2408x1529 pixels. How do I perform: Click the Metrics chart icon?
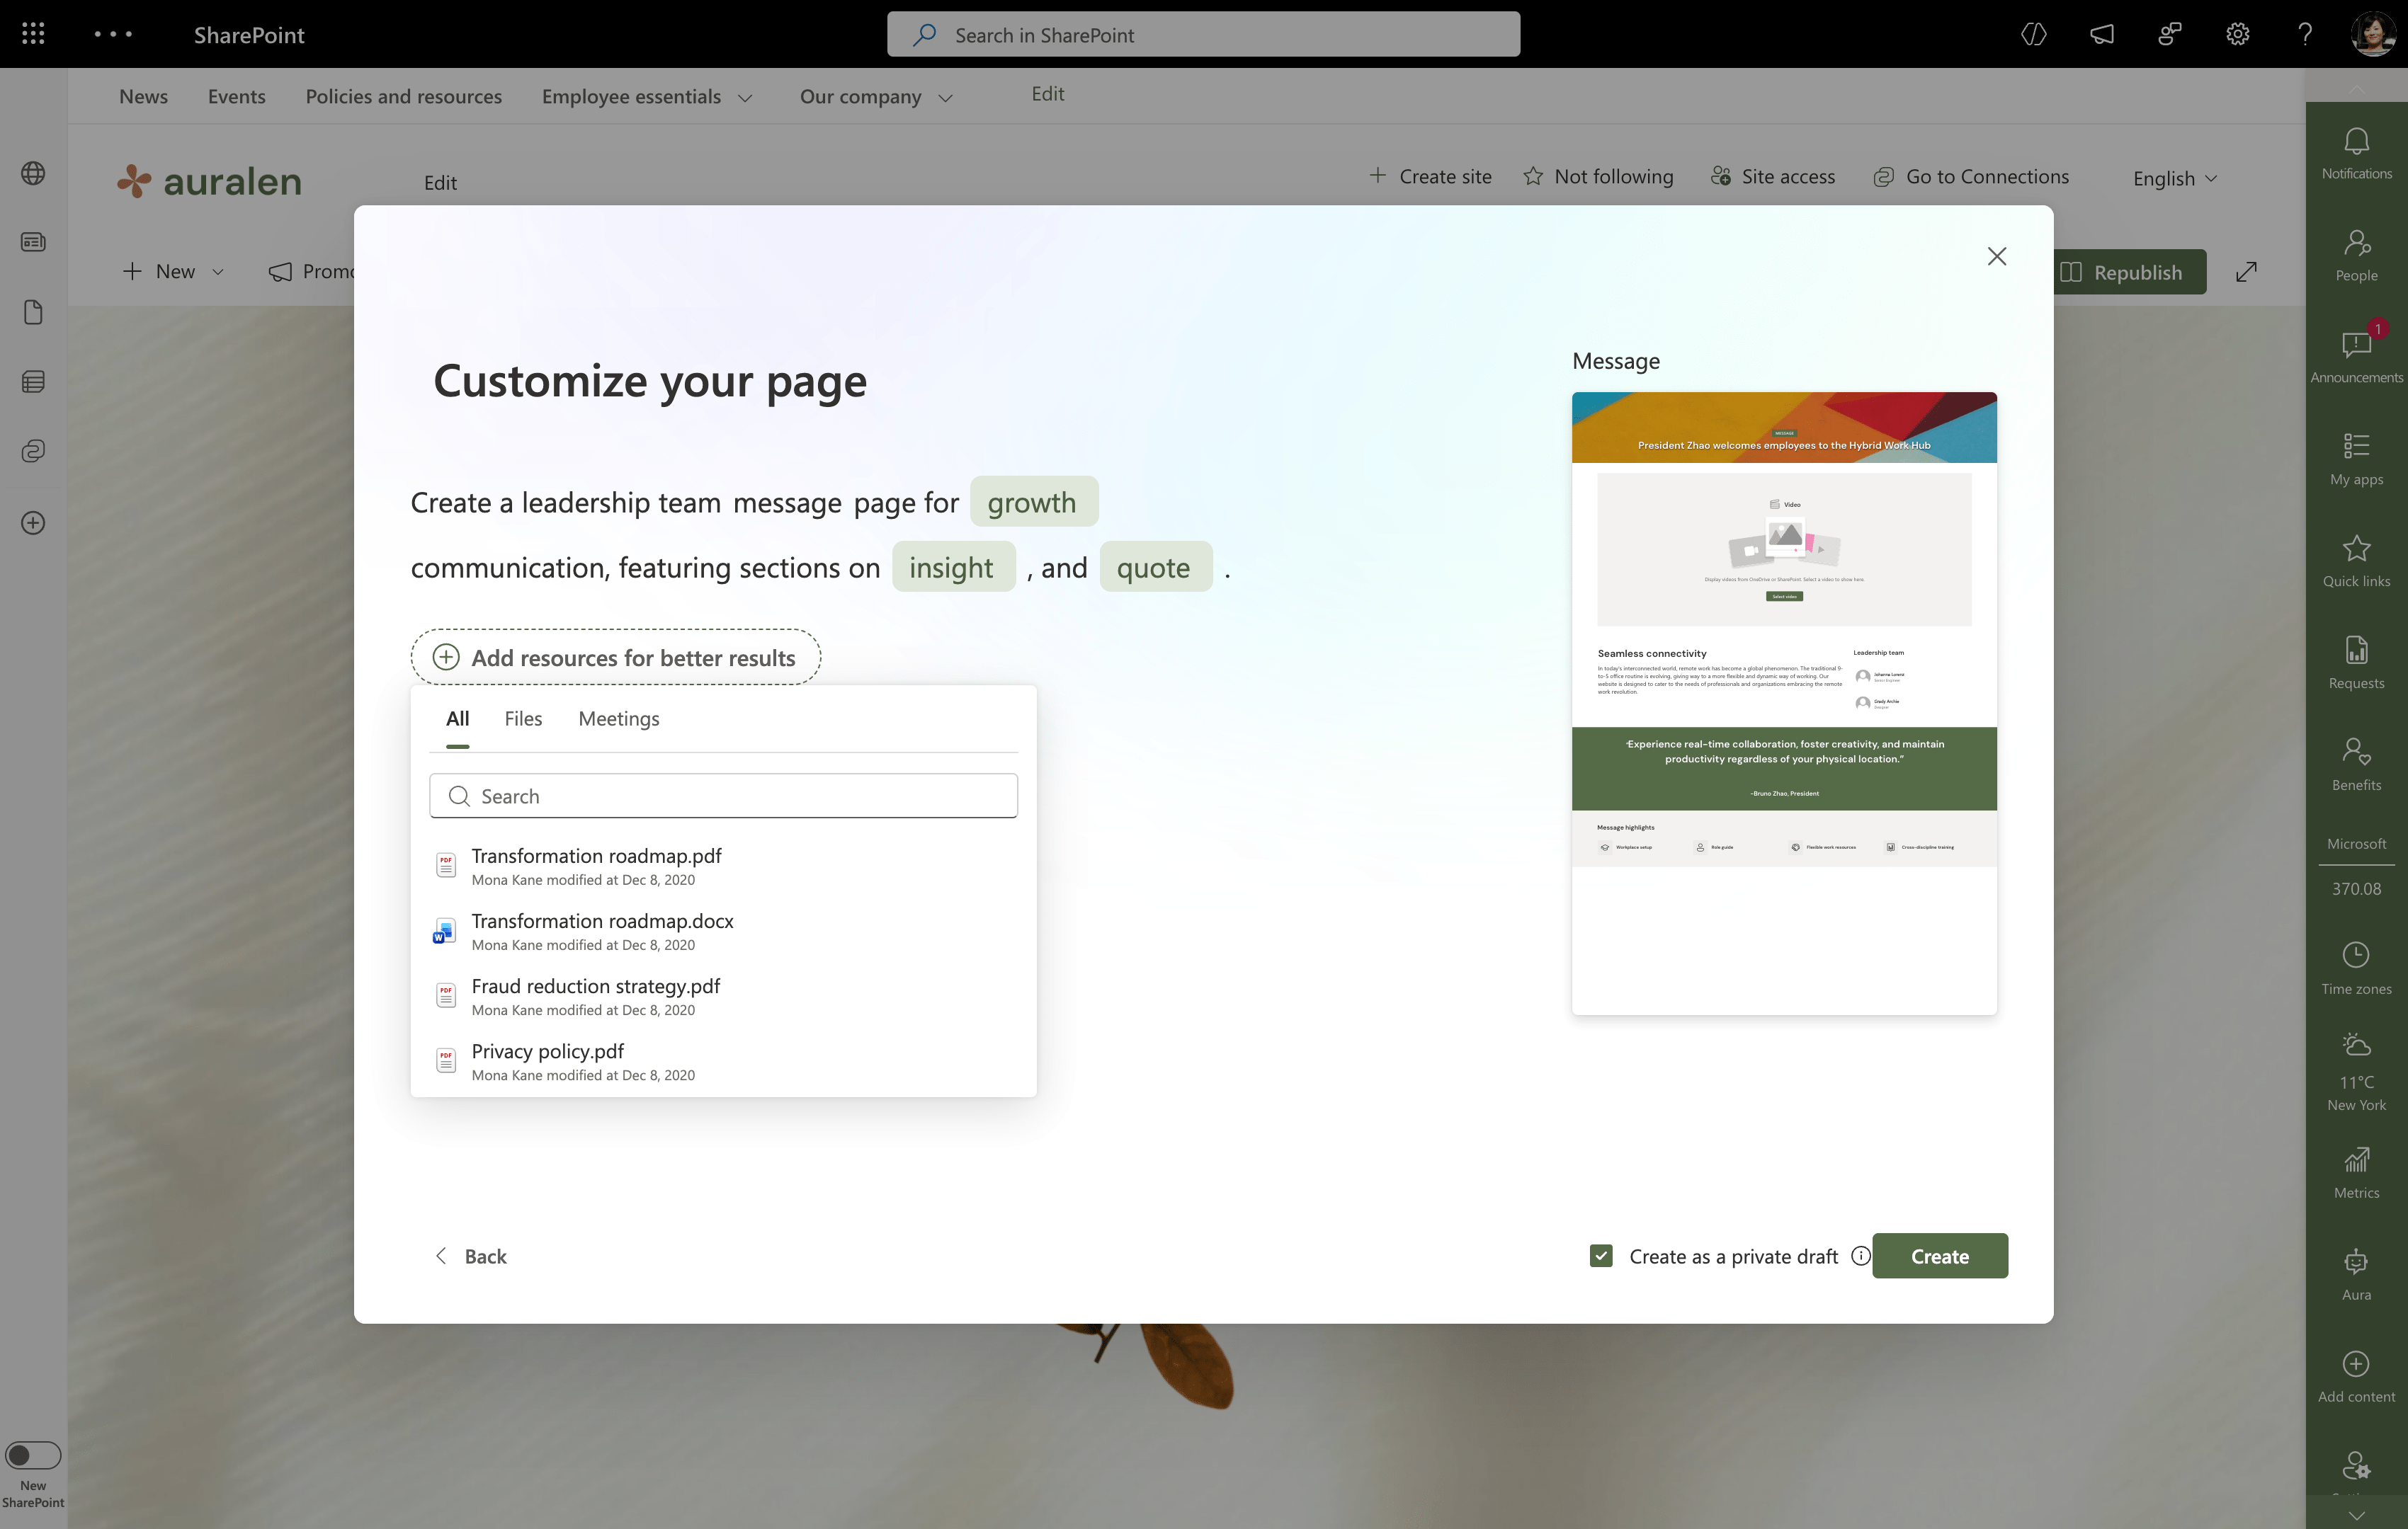pos(2356,1159)
